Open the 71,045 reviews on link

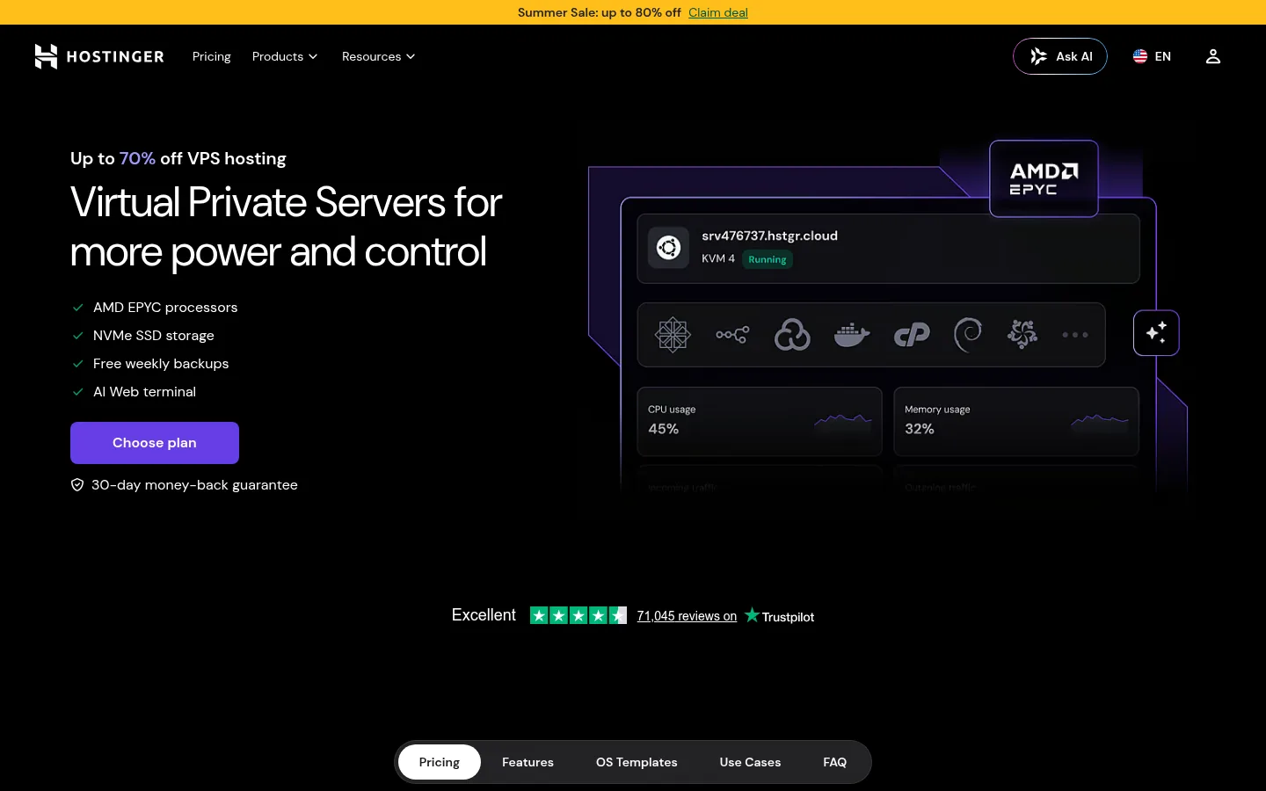[x=687, y=616]
